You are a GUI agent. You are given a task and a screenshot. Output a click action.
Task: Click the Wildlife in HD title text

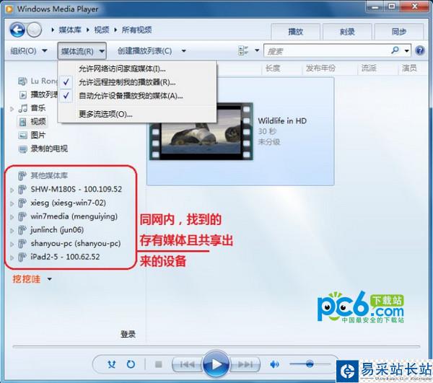[x=282, y=120]
